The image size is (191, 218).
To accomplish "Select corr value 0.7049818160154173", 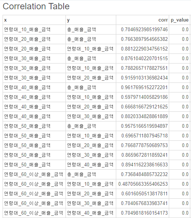I will 144,213.
